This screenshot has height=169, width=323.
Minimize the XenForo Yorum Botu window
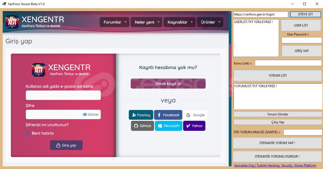coord(292,4)
